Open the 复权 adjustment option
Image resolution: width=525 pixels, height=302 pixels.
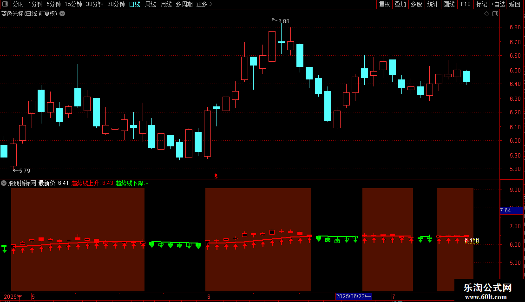pyautogui.click(x=384, y=4)
